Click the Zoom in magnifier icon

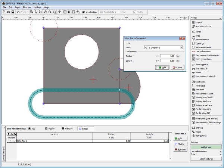pyautogui.click(x=46, y=12)
